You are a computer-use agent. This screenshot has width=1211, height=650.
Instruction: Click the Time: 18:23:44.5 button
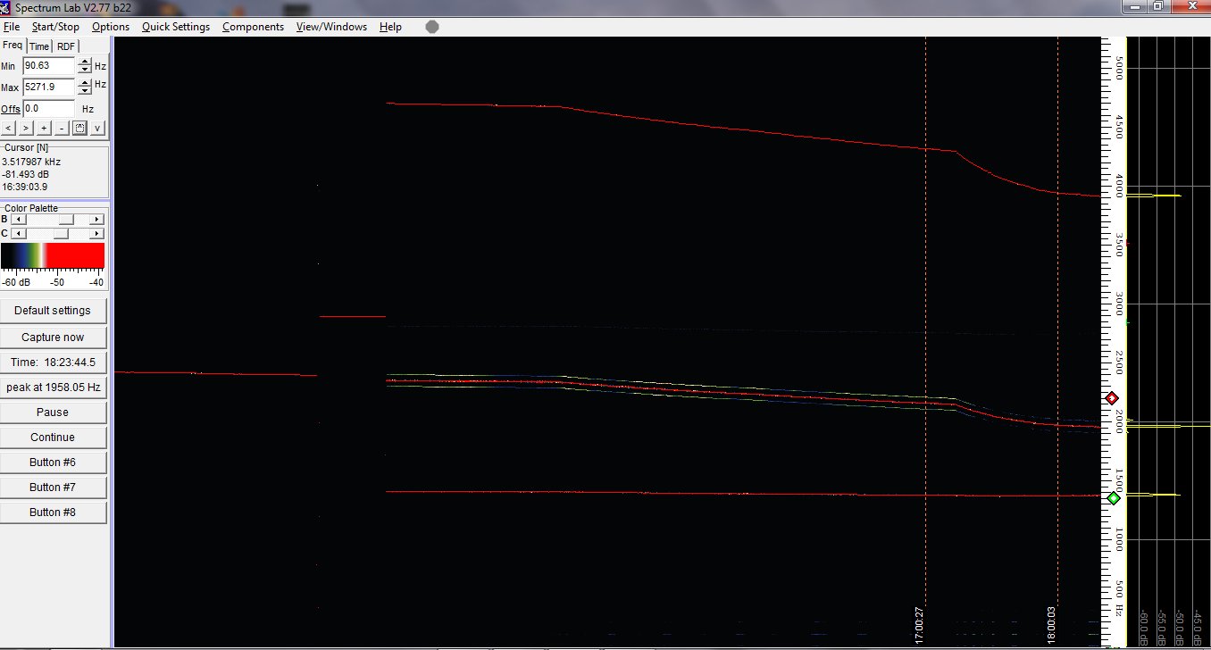point(53,362)
